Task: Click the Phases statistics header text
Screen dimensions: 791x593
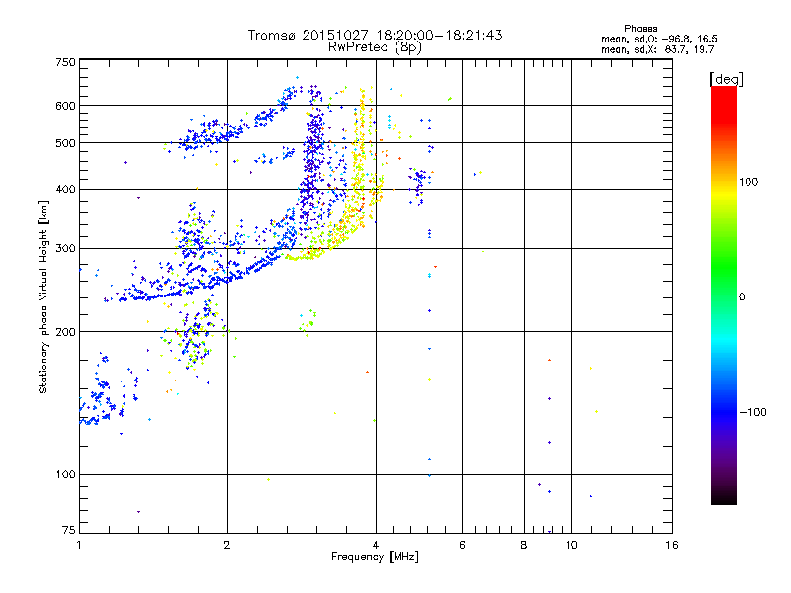Action: 640,29
